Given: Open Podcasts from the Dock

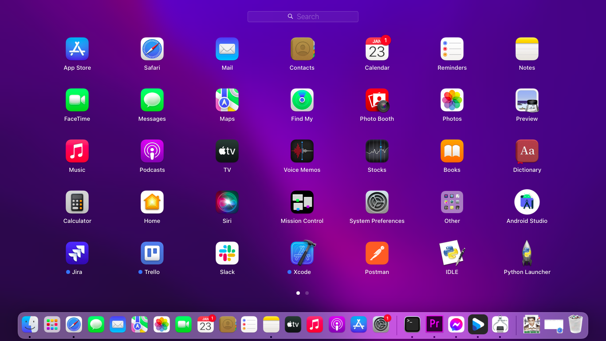Looking at the screenshot, I should [x=337, y=325].
